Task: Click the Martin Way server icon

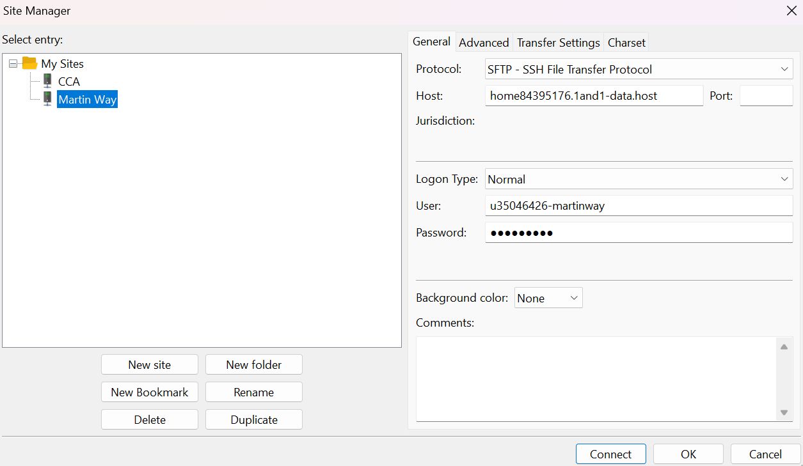Action: coord(47,99)
